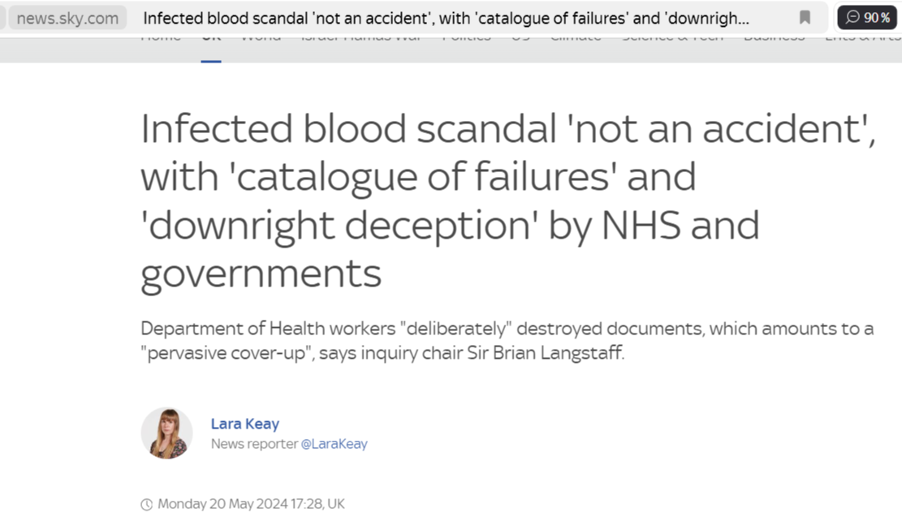
Task: Click the page title in the address bar
Action: point(446,18)
